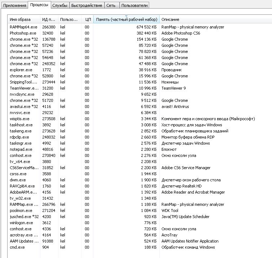The height and width of the screenshot is (258, 272).
Task: Select chrome.exe with PID 248352
Action: (x=140, y=64)
